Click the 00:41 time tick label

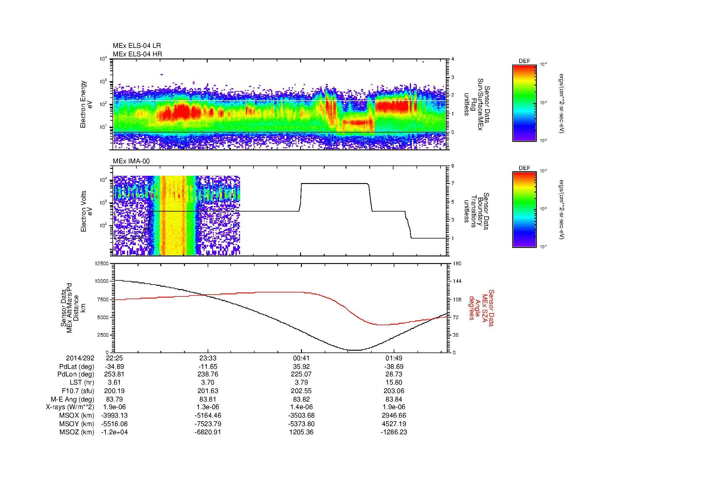(x=301, y=358)
